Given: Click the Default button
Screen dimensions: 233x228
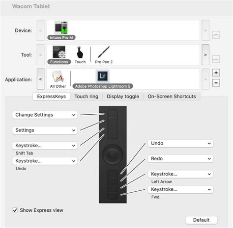Looking at the screenshot, I should [x=202, y=220].
